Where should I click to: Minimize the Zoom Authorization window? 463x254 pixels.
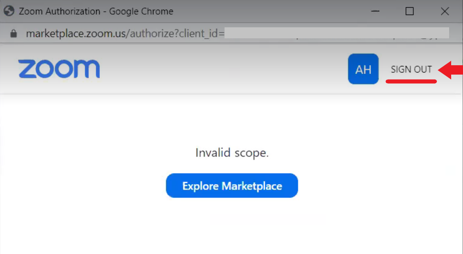pos(375,11)
